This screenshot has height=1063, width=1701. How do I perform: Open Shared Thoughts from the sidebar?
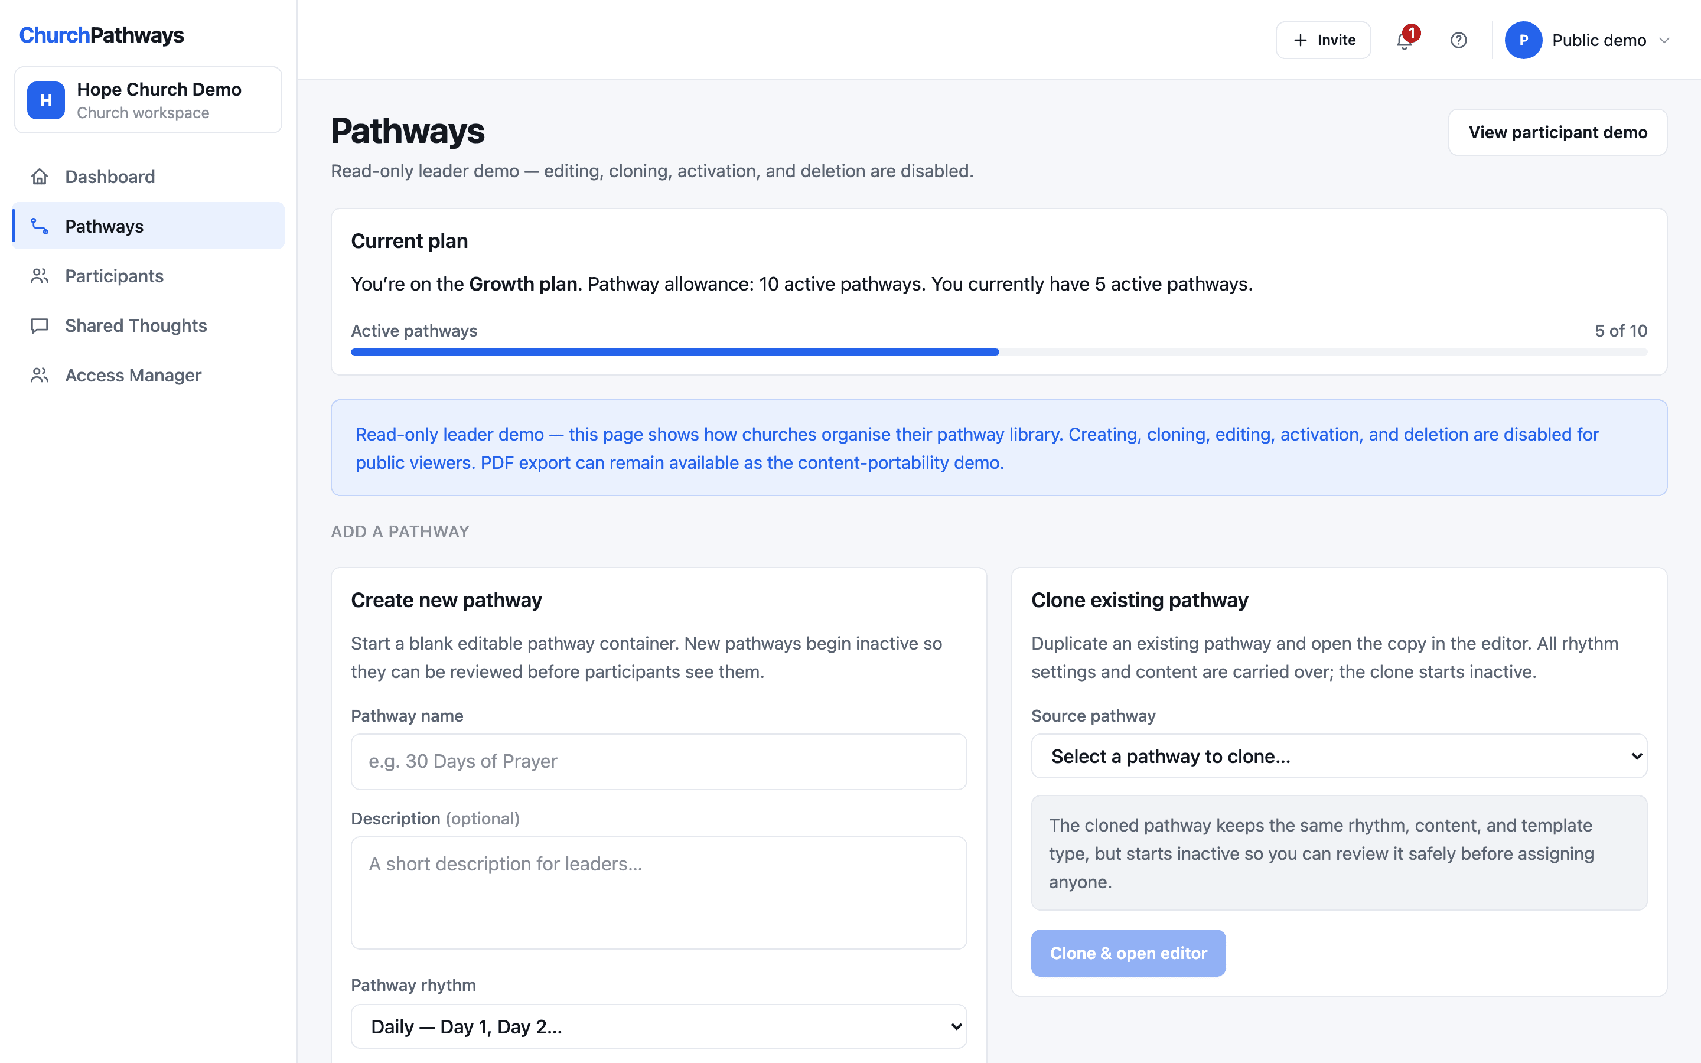(x=148, y=325)
